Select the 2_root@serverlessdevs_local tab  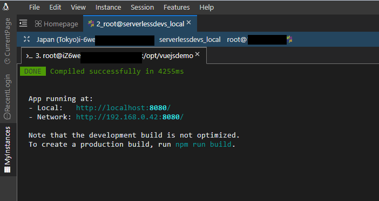click(x=140, y=24)
